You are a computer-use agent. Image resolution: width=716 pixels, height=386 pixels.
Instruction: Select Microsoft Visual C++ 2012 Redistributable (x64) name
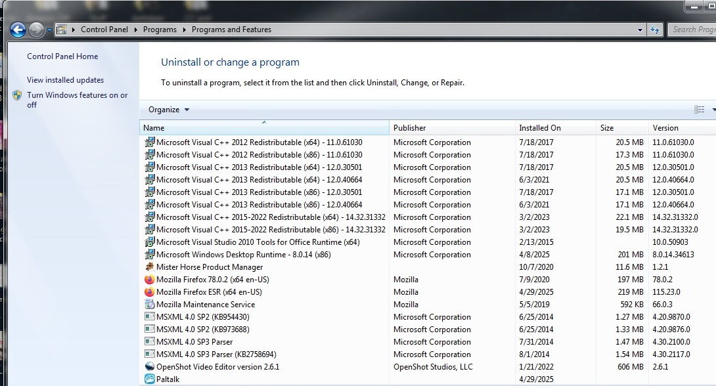pos(259,142)
